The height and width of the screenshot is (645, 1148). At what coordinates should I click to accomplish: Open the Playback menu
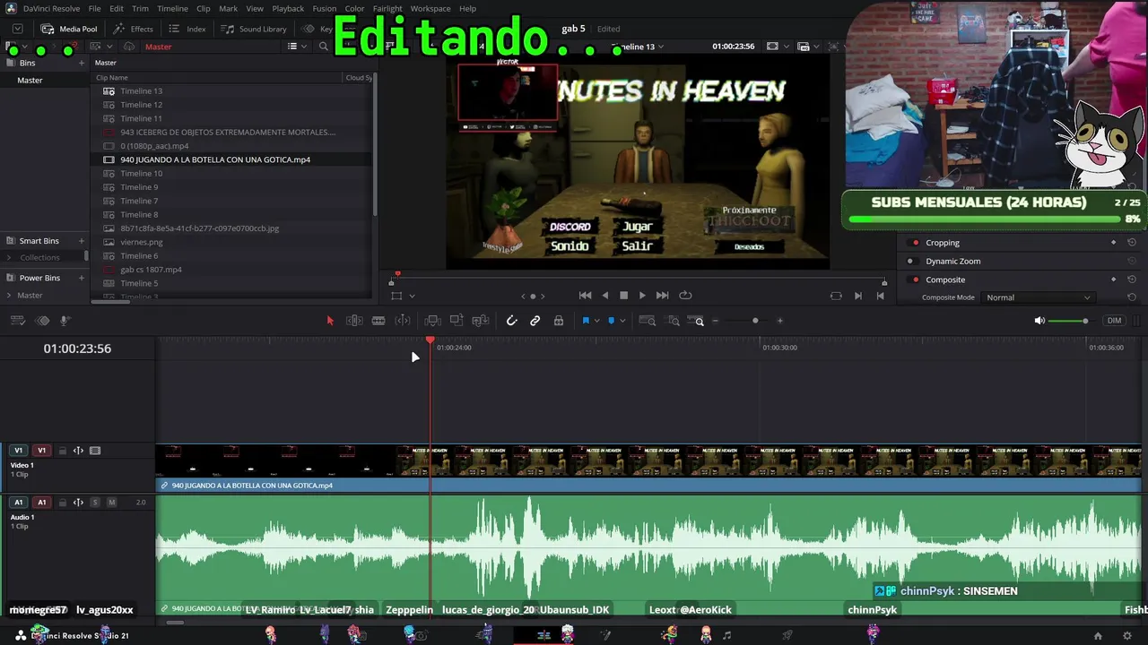[288, 8]
